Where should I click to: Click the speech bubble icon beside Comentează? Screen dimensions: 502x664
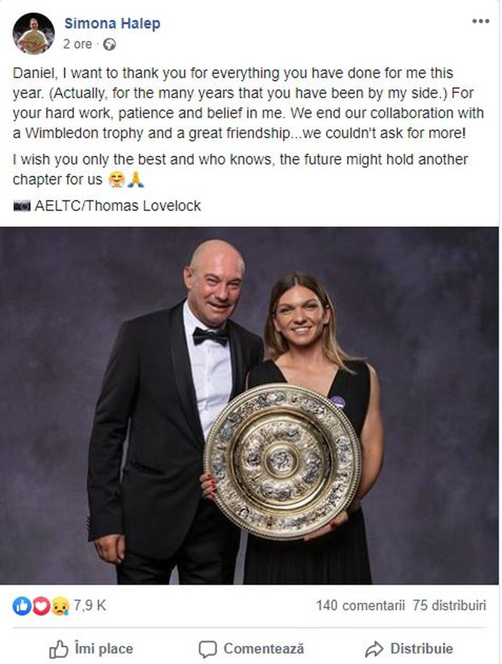tap(207, 647)
